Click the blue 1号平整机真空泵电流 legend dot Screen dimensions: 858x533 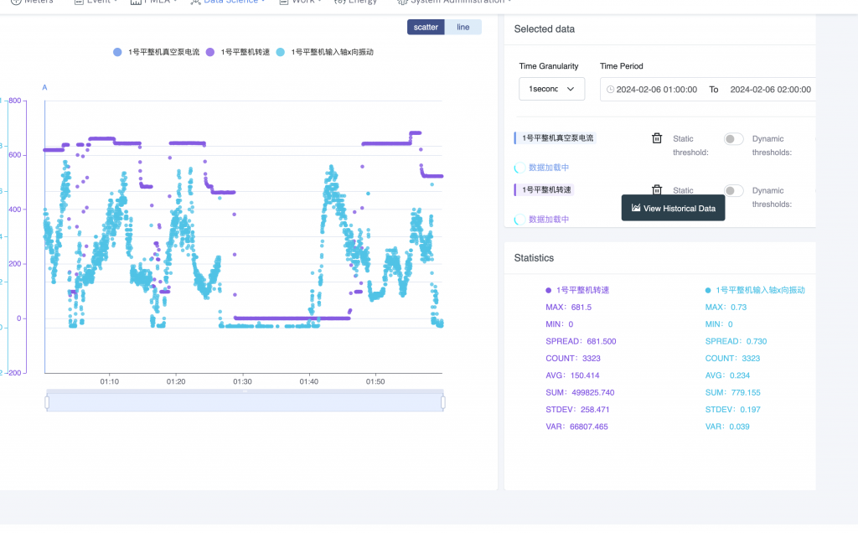click(x=117, y=52)
